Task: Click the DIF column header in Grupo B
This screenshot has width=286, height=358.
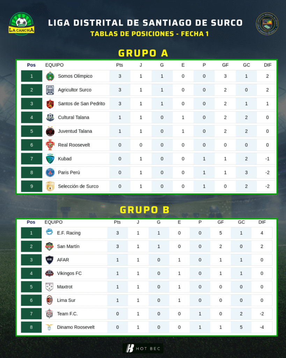Action: coord(262,222)
